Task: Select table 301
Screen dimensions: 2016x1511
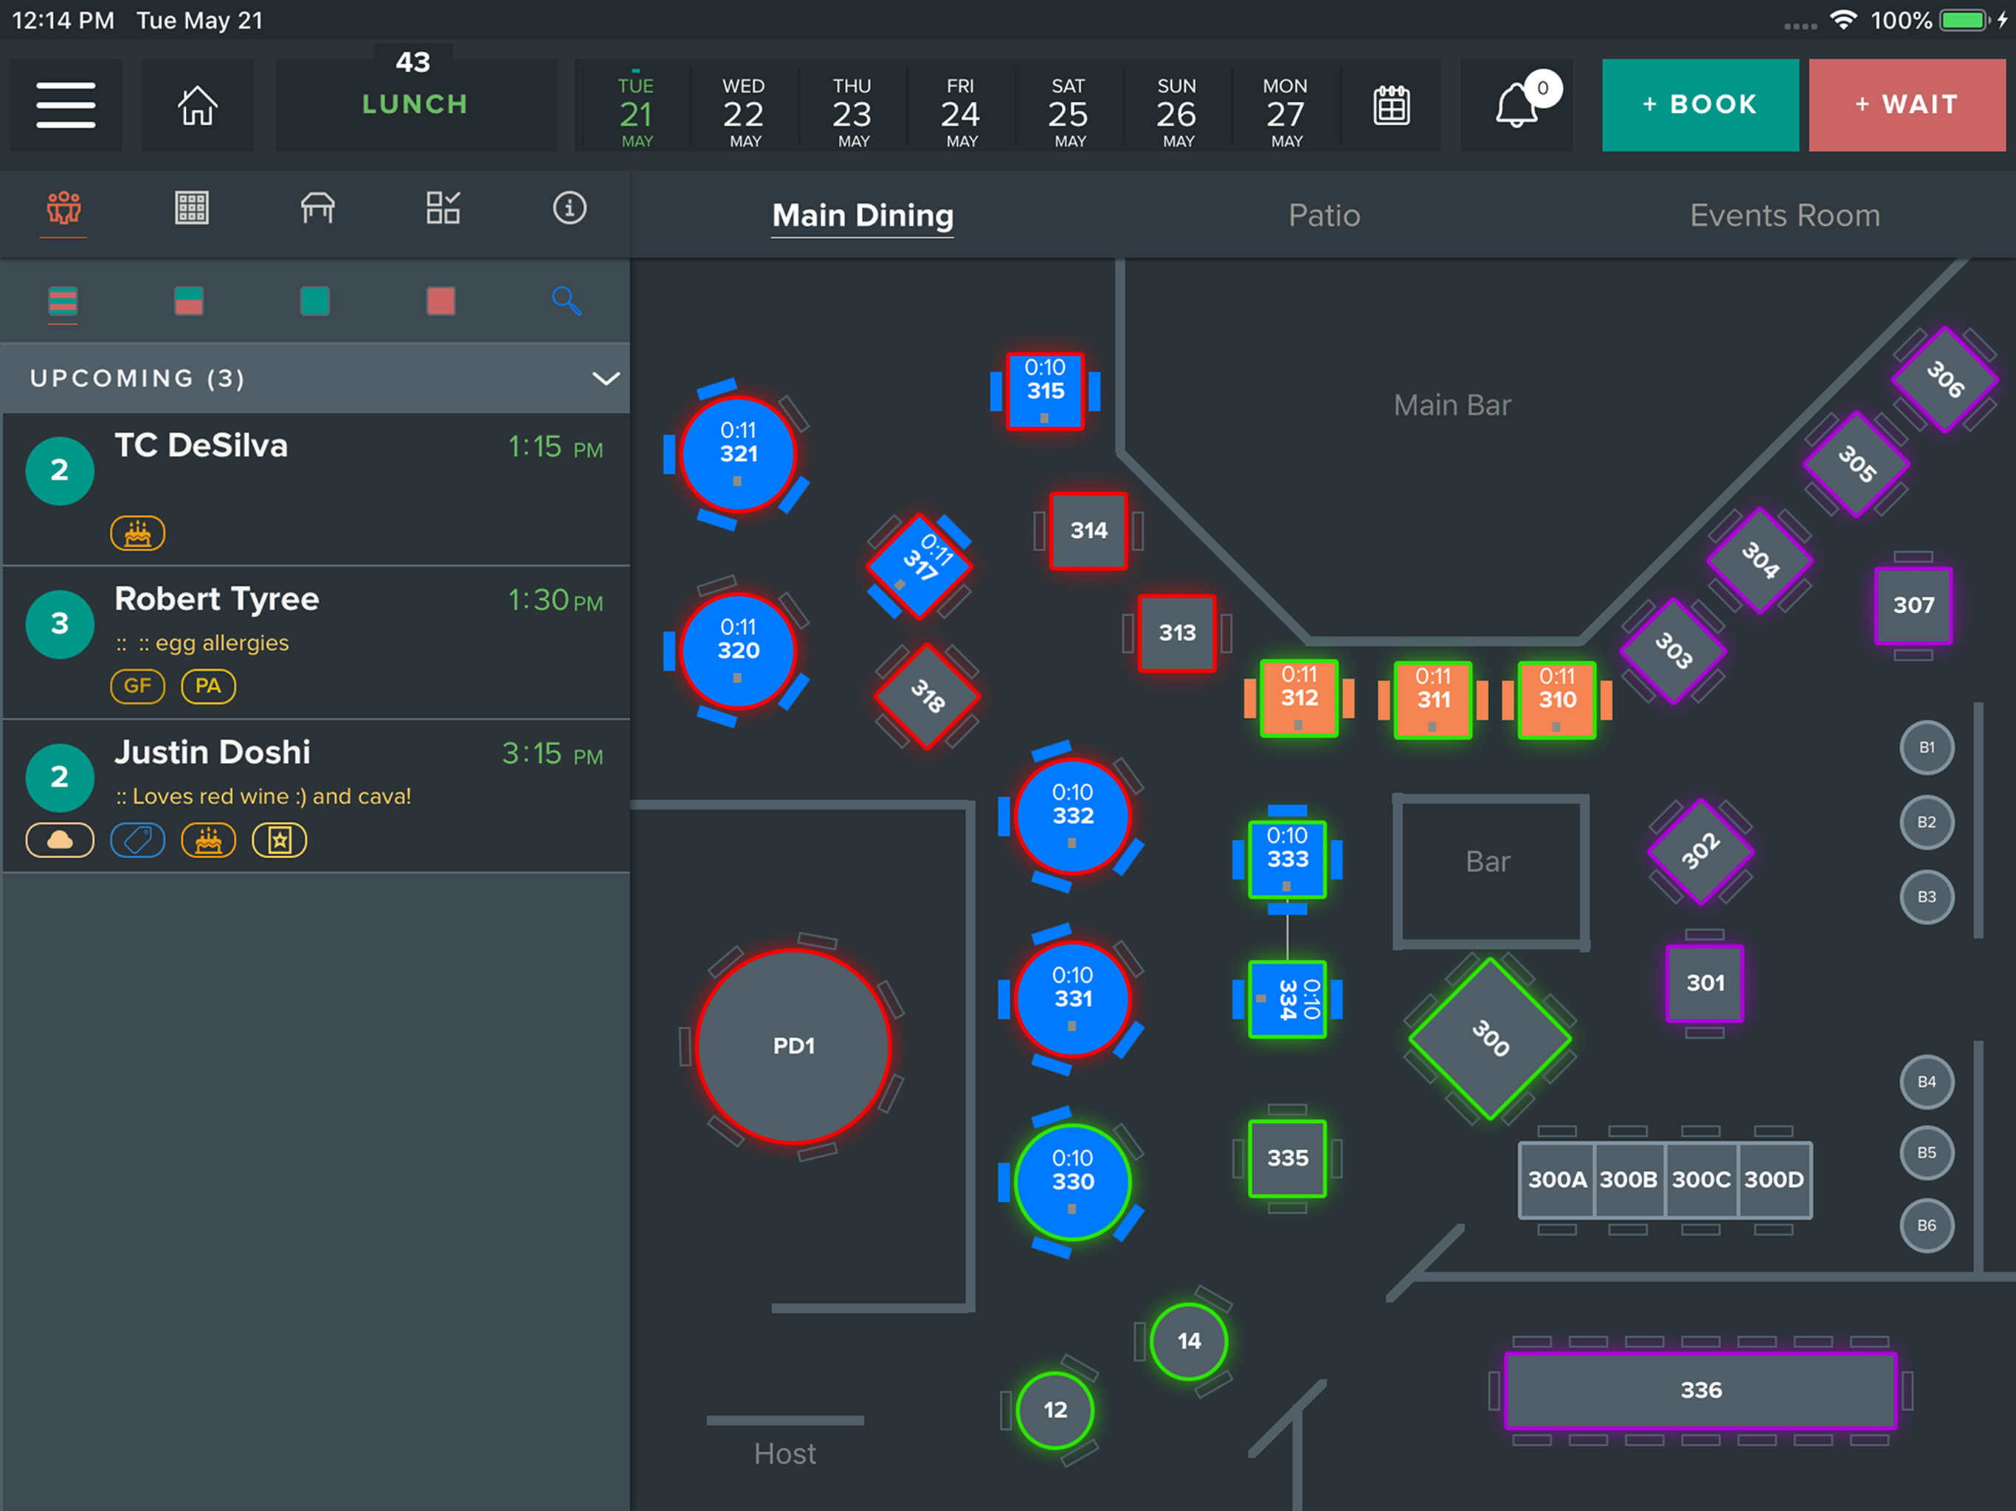Action: point(1705,983)
